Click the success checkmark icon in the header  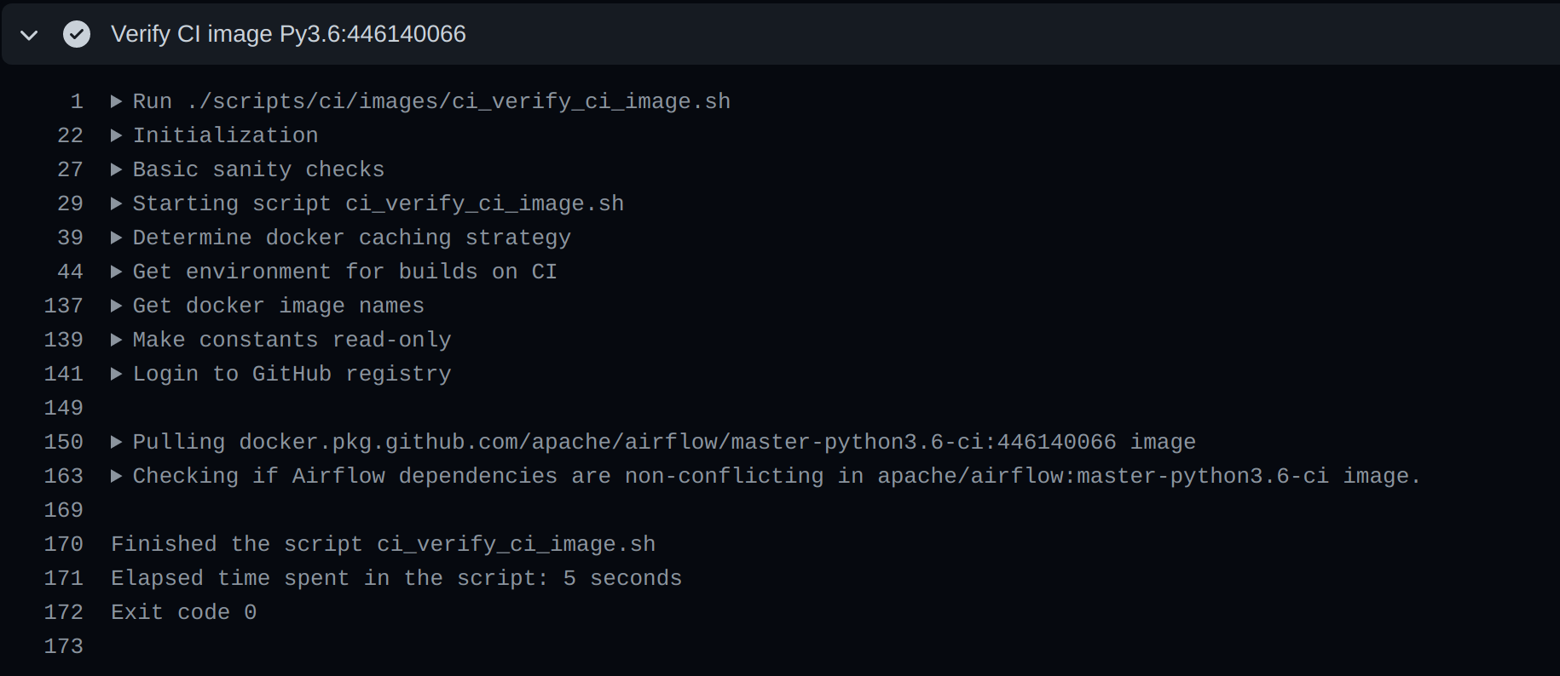tap(77, 34)
